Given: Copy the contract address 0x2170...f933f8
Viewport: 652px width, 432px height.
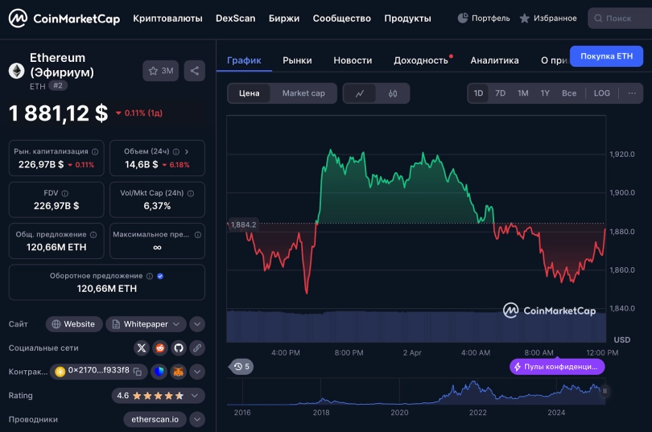Looking at the screenshot, I should 138,371.
